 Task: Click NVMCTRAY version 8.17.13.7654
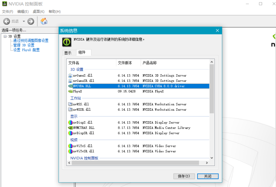(x=128, y=128)
